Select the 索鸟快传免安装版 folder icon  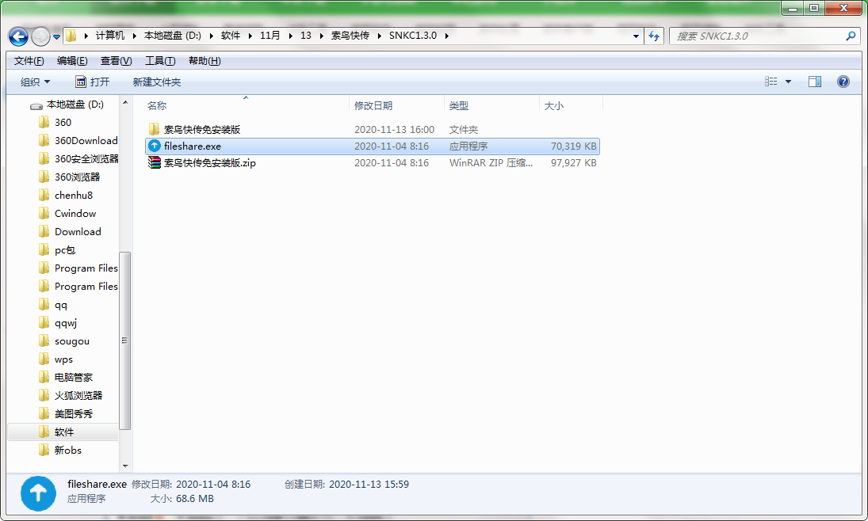[155, 129]
